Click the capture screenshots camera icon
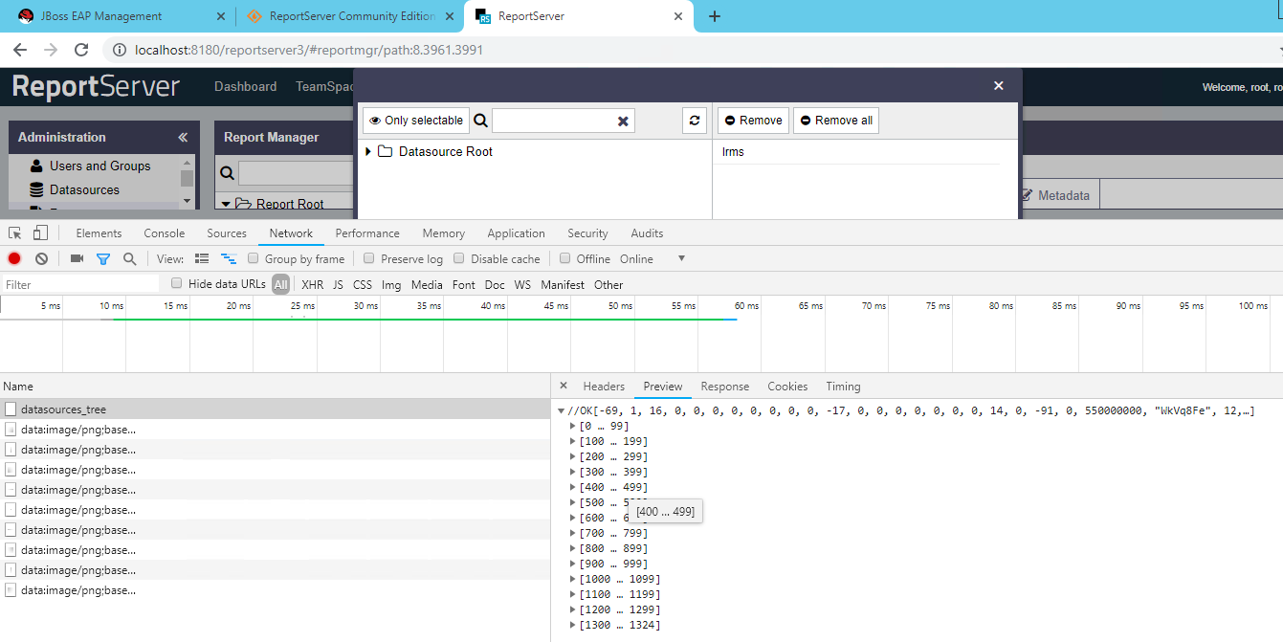 tap(77, 258)
